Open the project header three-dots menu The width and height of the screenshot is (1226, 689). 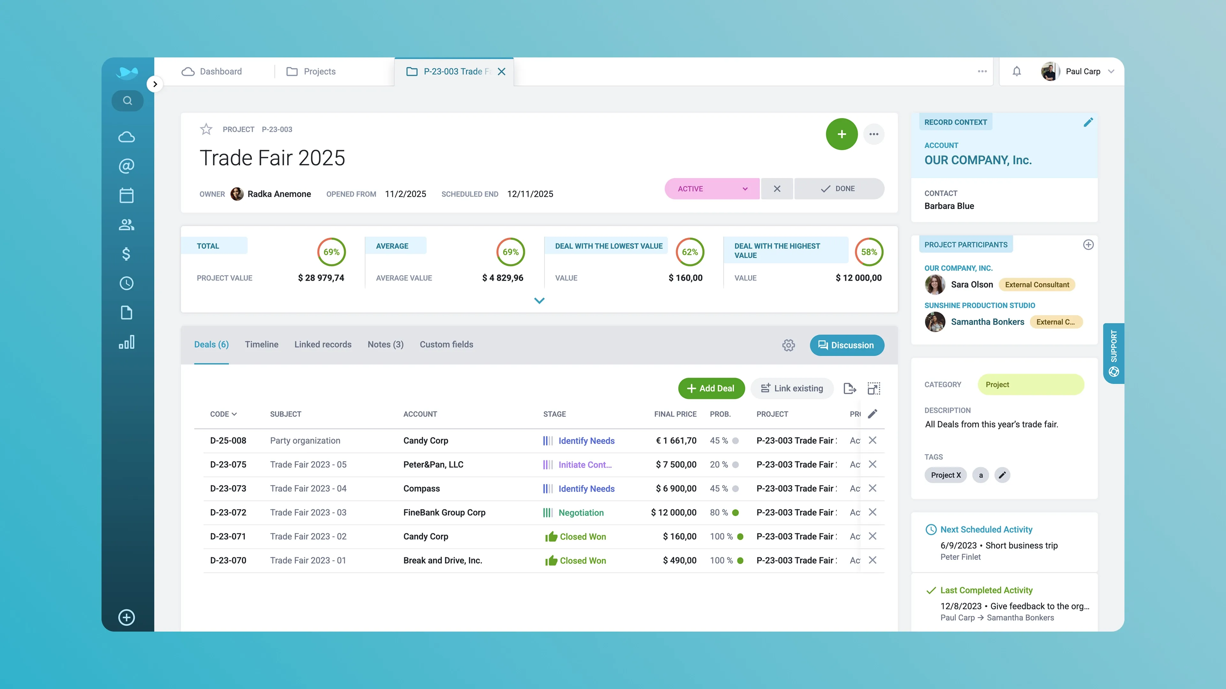tap(874, 134)
